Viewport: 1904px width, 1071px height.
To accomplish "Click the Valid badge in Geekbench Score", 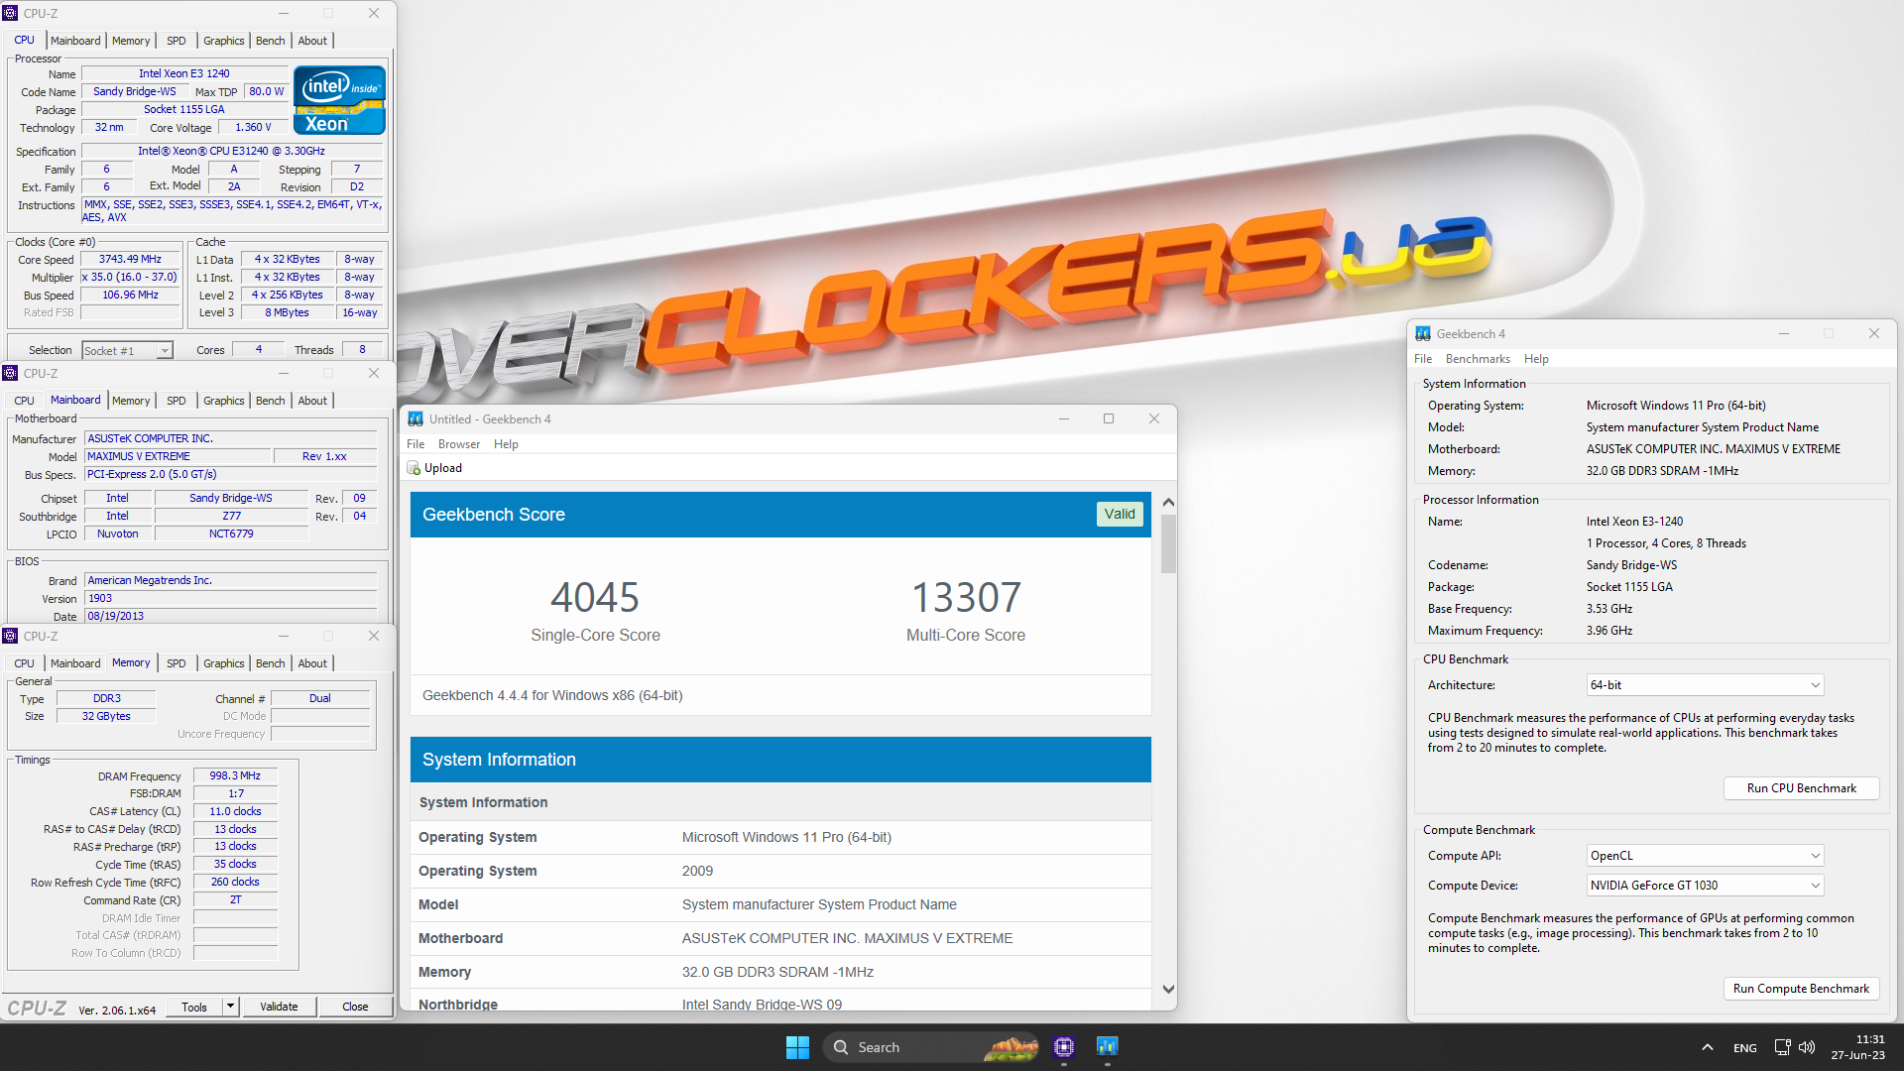I will (x=1120, y=514).
